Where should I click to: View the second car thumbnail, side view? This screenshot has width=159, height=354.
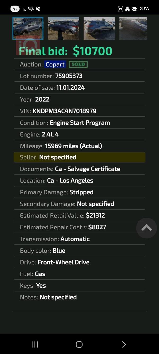click(x=63, y=28)
